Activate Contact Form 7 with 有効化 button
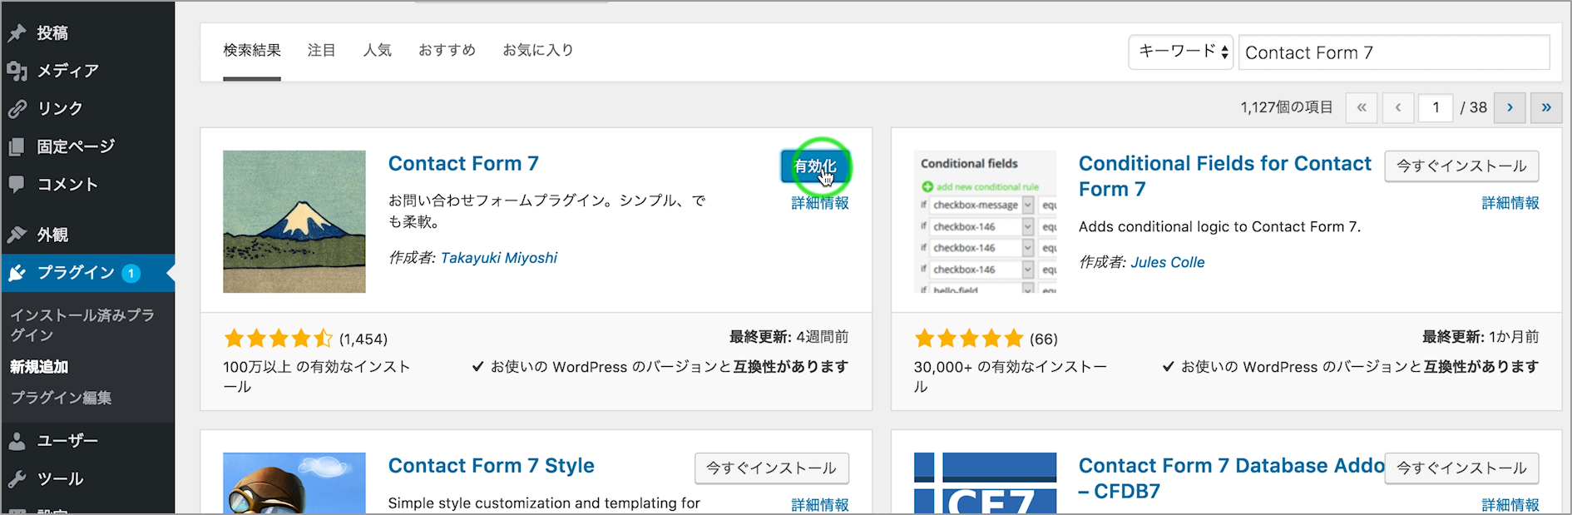Image resolution: width=1572 pixels, height=515 pixels. click(815, 166)
